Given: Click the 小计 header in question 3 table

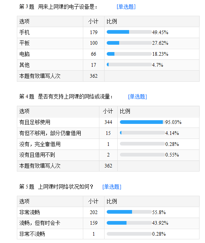Looking at the screenshot, I should point(94,21).
